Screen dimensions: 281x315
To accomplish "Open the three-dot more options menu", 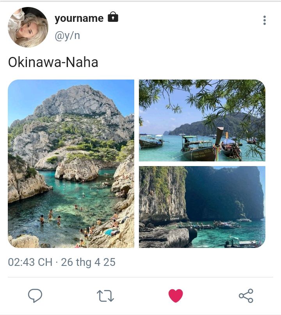I will click(265, 20).
